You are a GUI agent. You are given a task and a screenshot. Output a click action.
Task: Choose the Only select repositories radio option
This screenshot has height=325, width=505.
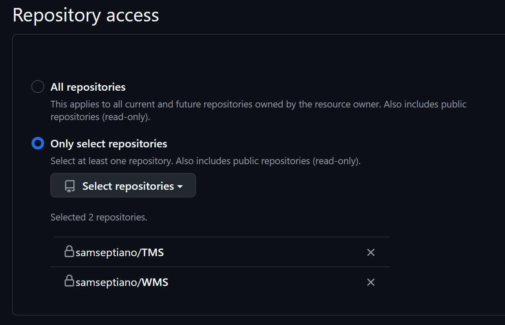(38, 144)
